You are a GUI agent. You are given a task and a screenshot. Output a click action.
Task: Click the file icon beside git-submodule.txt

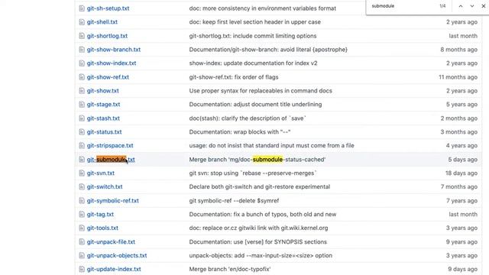[x=82, y=160]
